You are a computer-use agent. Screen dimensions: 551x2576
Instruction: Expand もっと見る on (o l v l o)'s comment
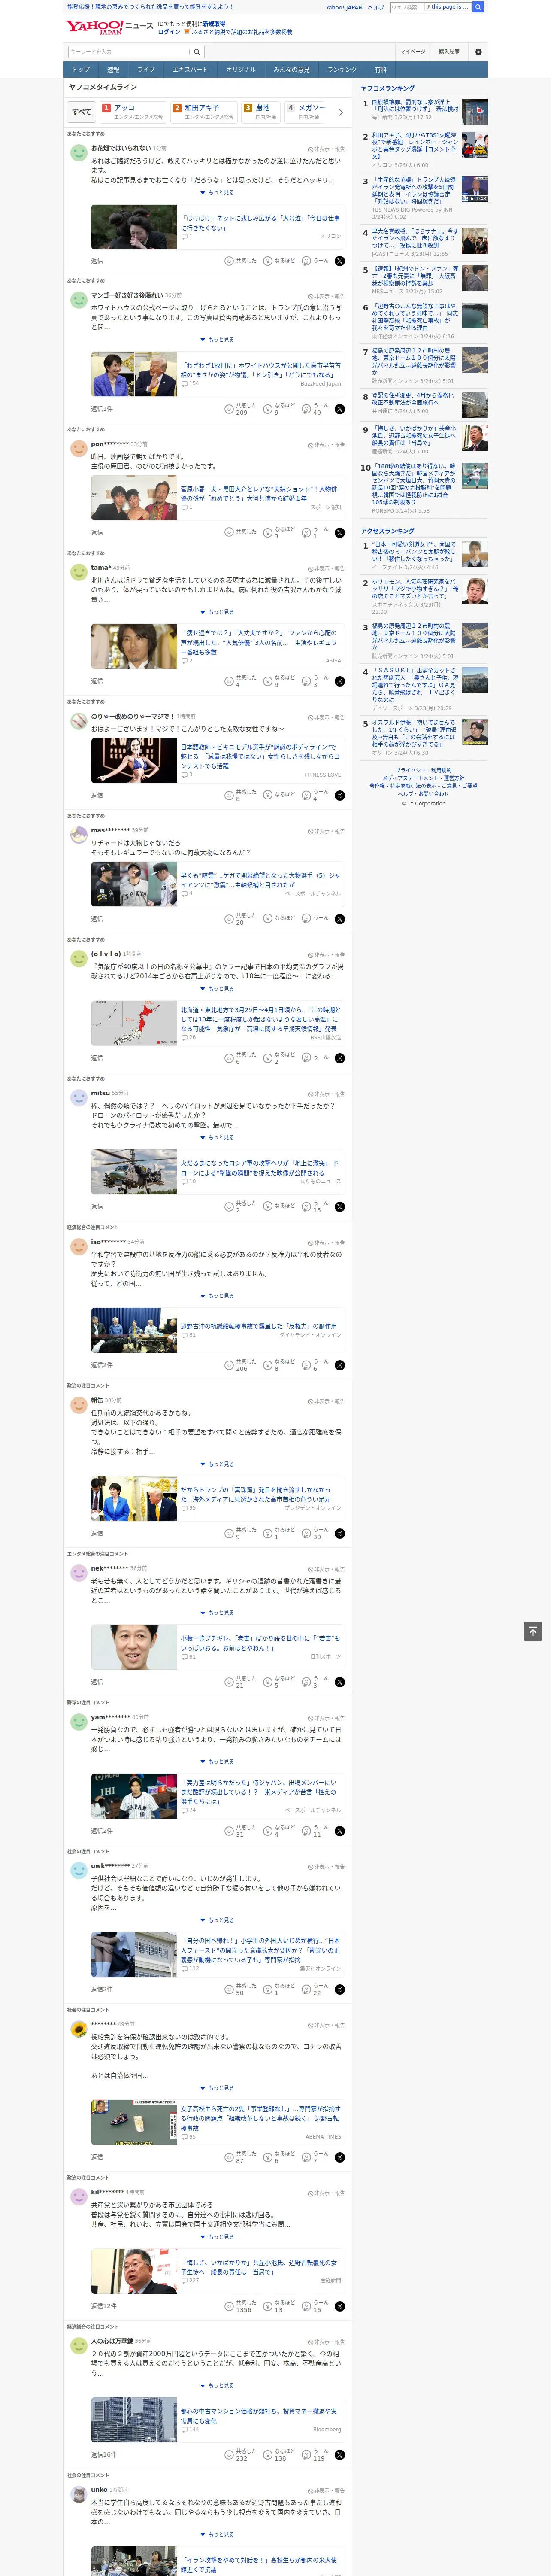(x=217, y=989)
